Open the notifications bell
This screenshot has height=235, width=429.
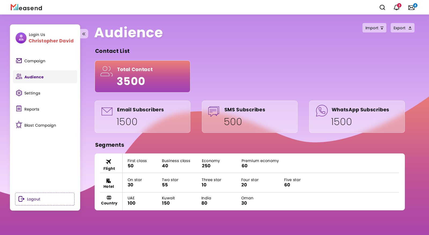tap(396, 8)
